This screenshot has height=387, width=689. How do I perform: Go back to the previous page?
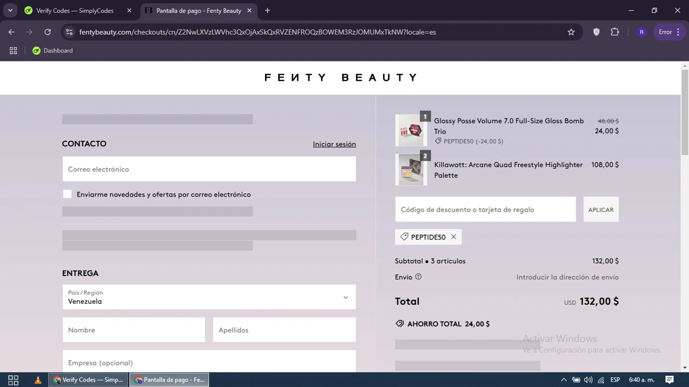click(11, 32)
